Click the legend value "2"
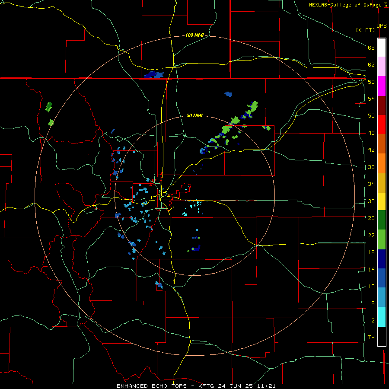This screenshot has width=389, height=389. coord(373,321)
